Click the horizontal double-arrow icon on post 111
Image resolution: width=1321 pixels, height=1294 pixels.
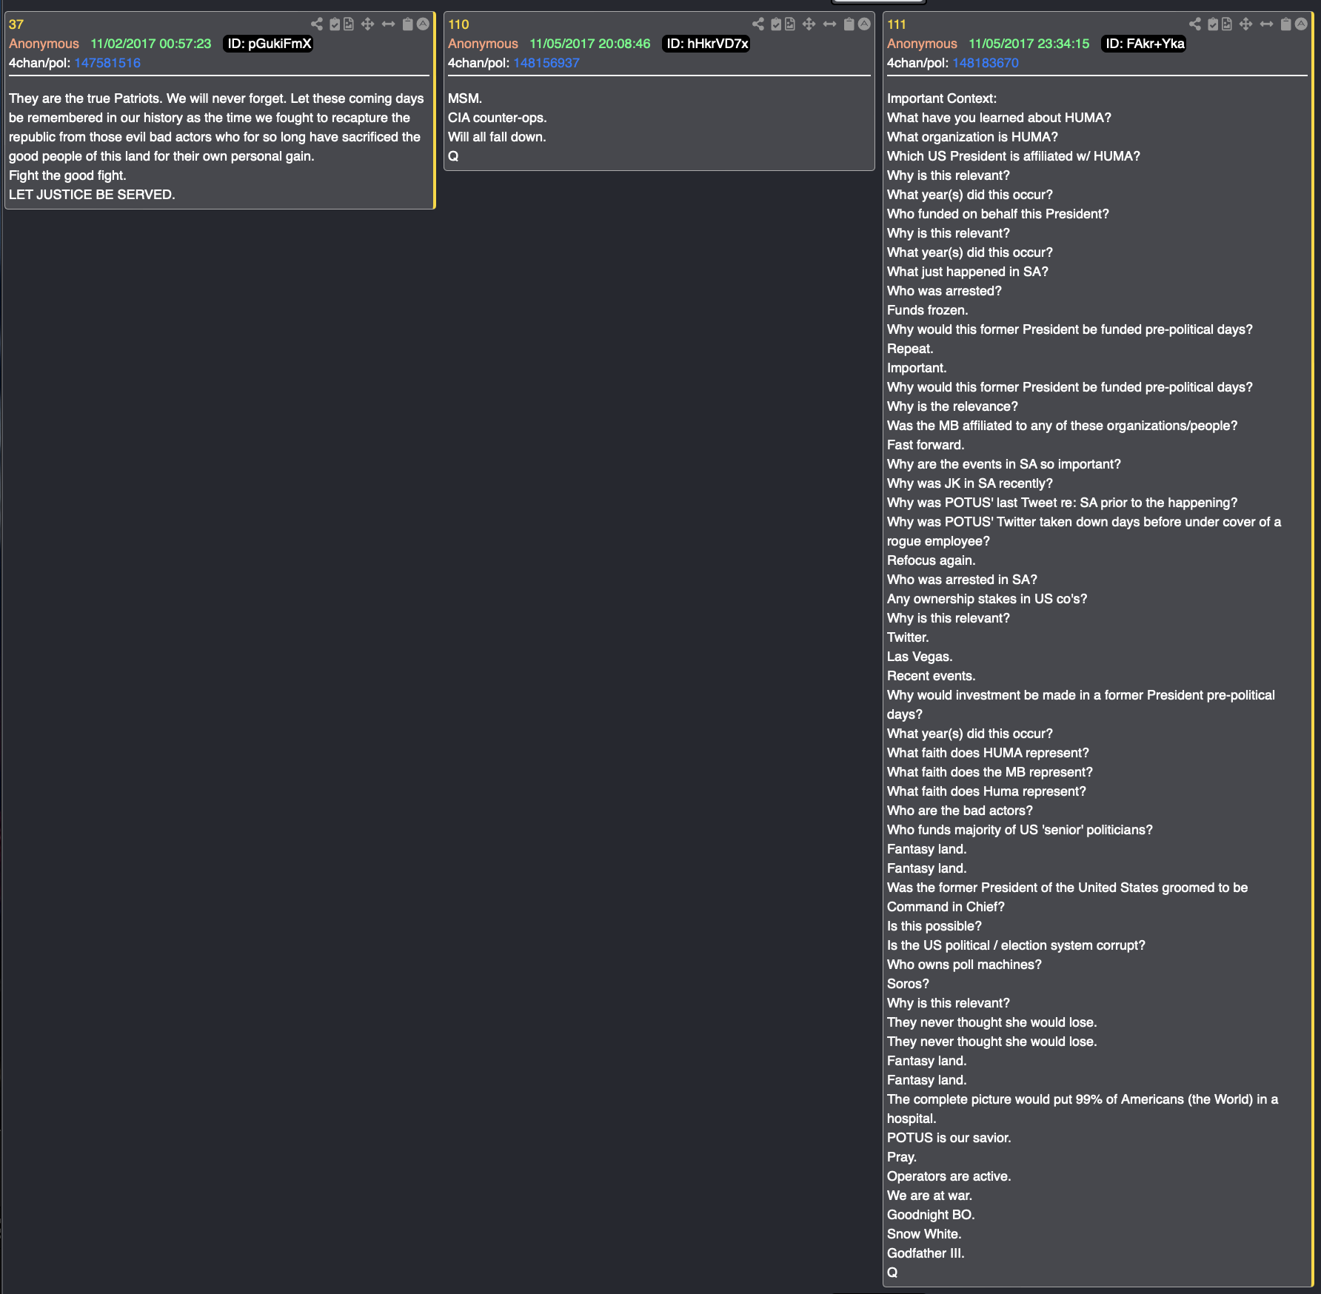pyautogui.click(x=1266, y=24)
